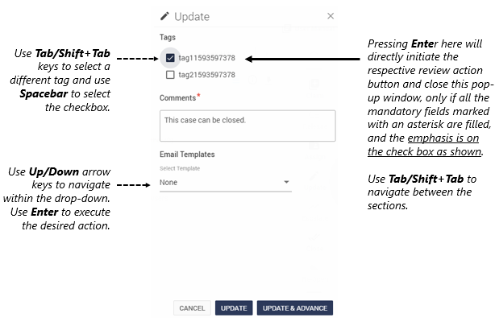Click 'This case can be closed.' text
Screen dimensions: 495x330
205,120
